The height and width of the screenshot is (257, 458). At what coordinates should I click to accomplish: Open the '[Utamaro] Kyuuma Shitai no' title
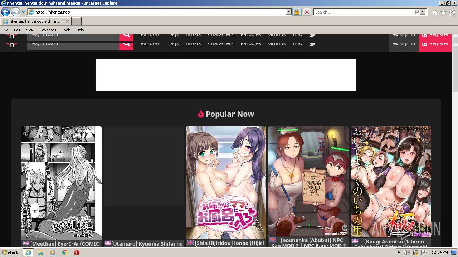[x=147, y=244]
